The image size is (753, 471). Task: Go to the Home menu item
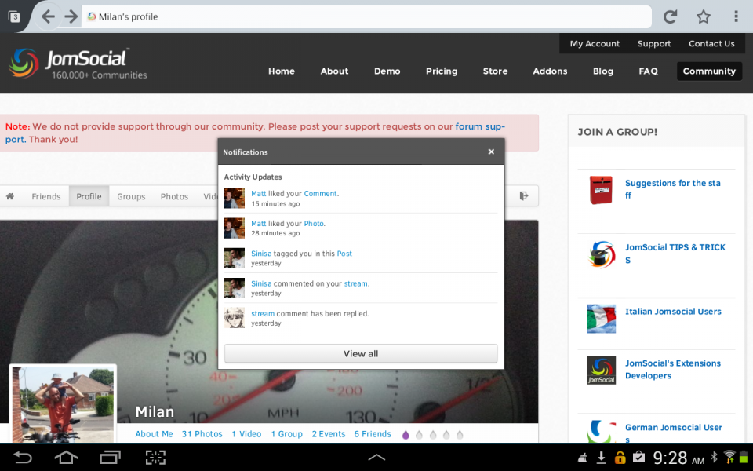click(282, 71)
